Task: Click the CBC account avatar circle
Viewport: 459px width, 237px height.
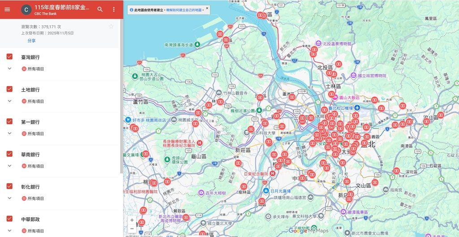Action: point(26,10)
